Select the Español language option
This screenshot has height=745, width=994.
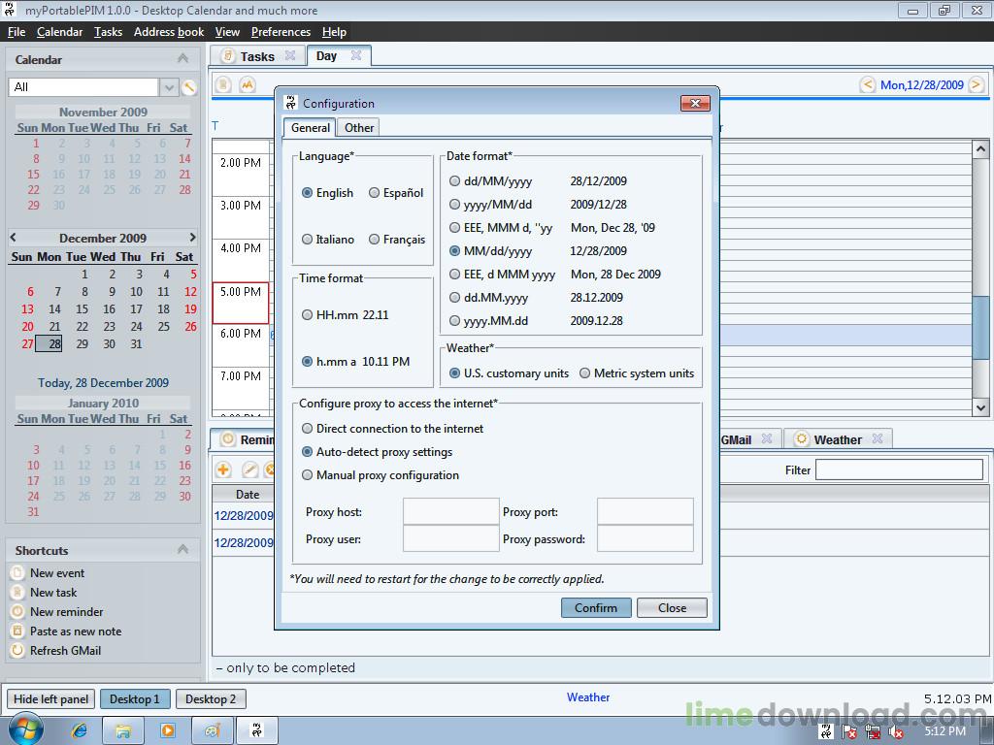pyautogui.click(x=374, y=193)
